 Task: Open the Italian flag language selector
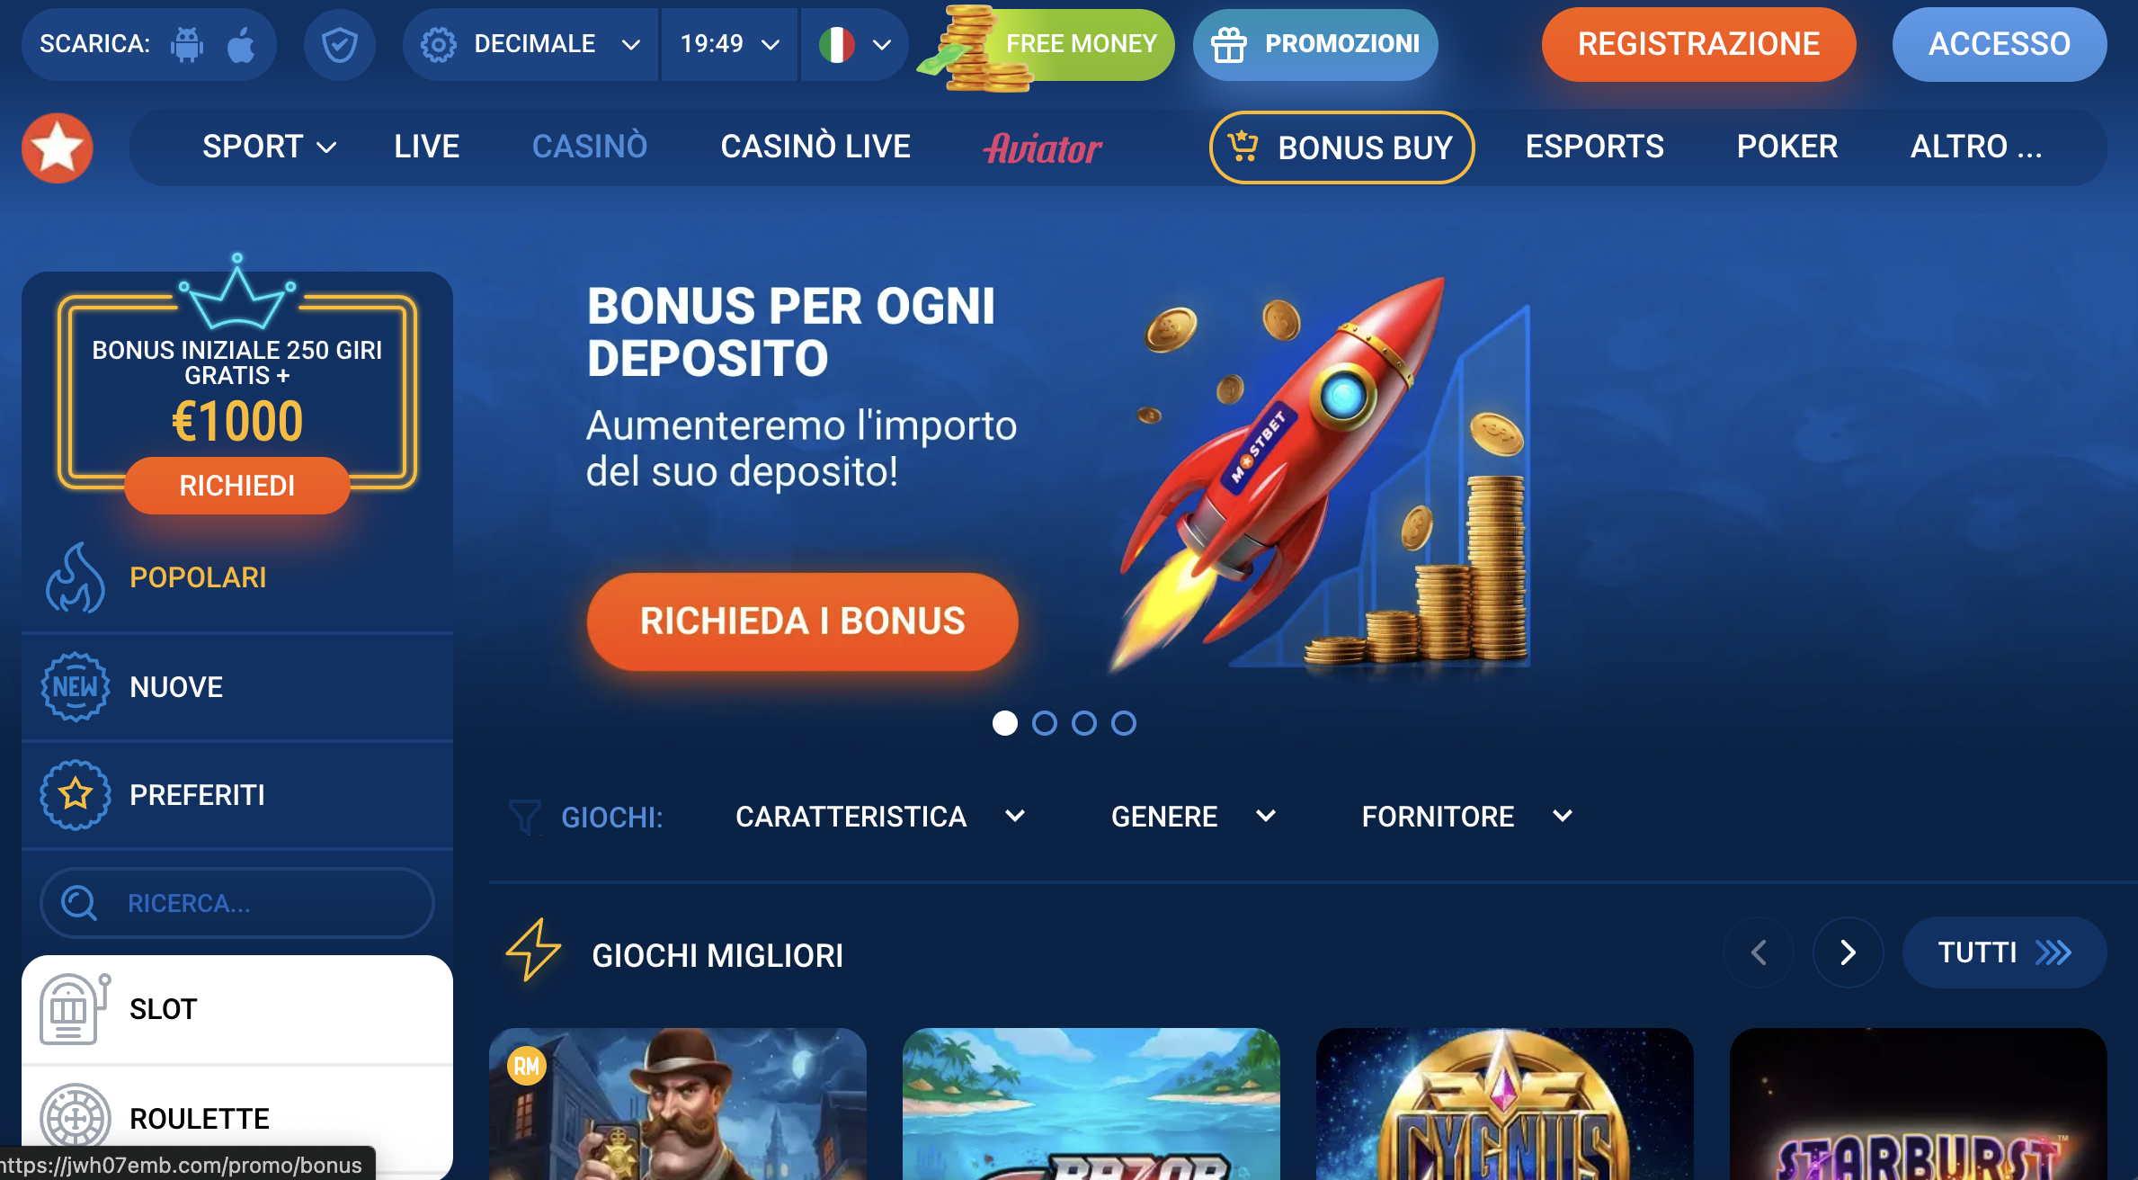(x=854, y=44)
